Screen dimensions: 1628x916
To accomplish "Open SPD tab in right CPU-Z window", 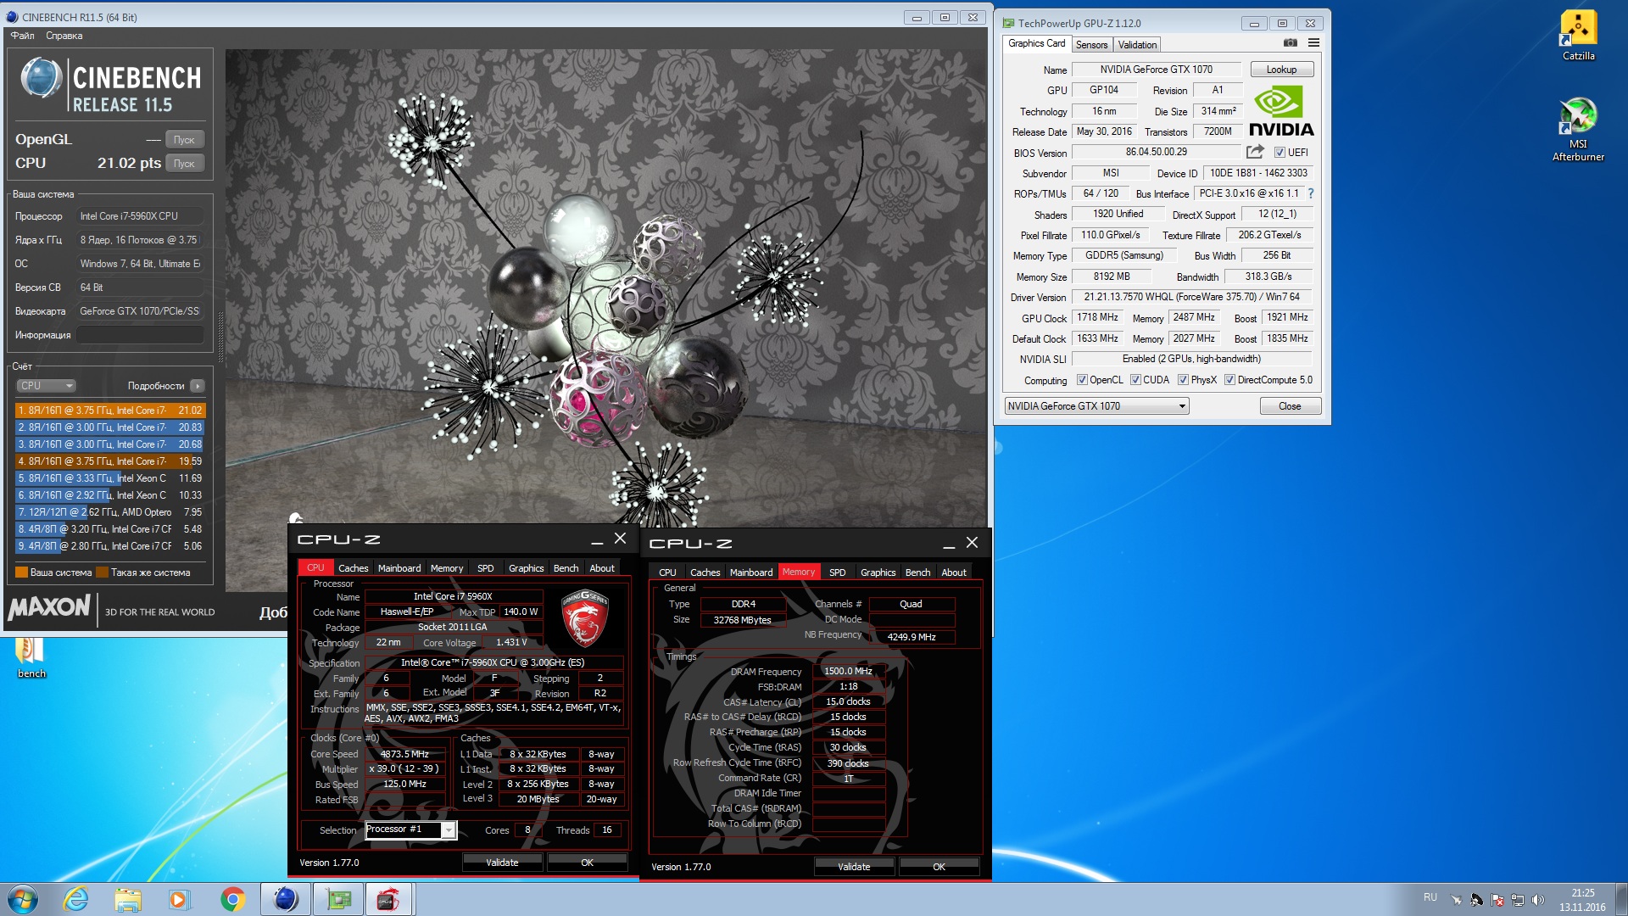I will (837, 572).
